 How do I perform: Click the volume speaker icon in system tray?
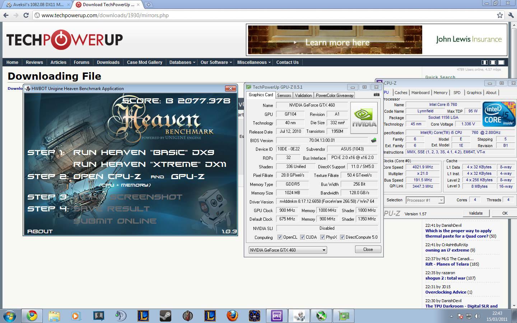click(x=477, y=316)
